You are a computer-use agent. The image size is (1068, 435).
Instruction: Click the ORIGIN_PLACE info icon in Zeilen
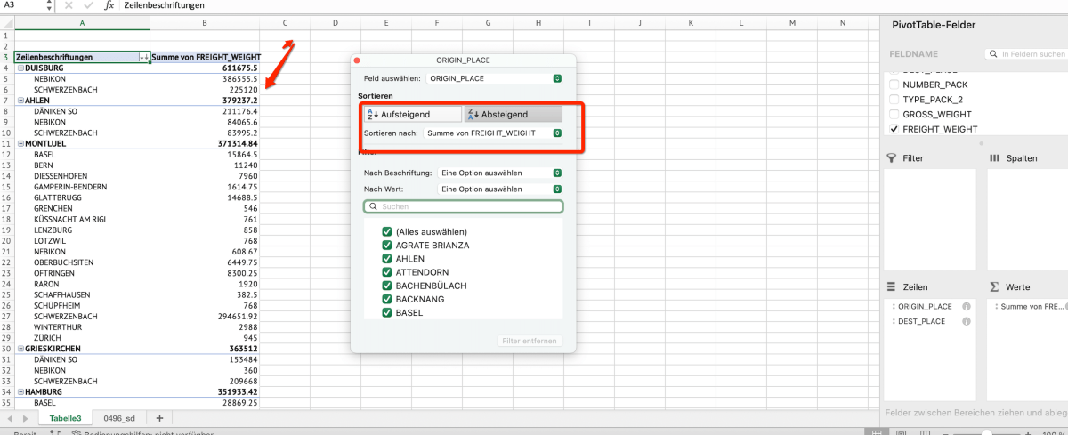click(965, 306)
